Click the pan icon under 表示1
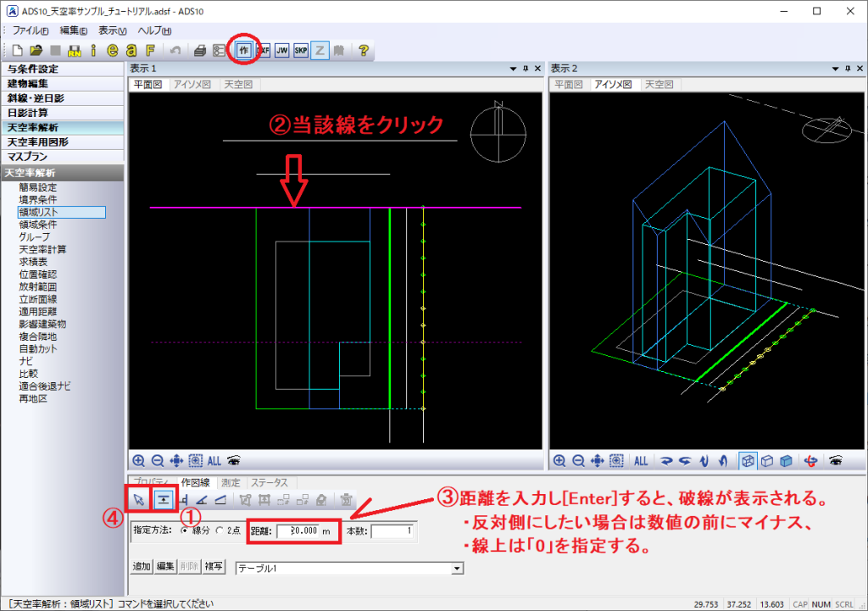Screen dimensions: 868x611 (176, 460)
